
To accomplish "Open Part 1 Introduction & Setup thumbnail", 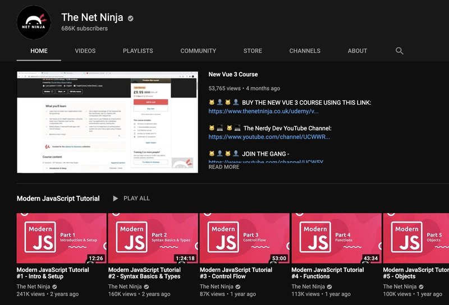I will (x=61, y=238).
